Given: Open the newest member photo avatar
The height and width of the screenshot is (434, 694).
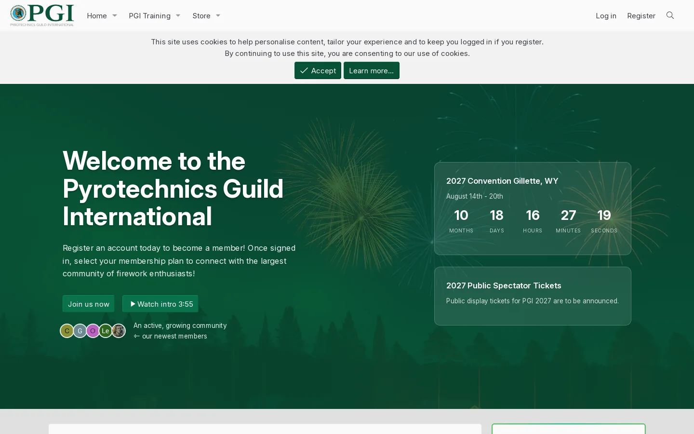Looking at the screenshot, I should 119,331.
